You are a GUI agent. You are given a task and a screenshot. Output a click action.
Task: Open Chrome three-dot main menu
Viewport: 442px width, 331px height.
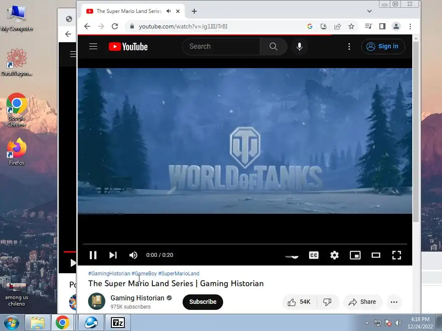tap(410, 26)
